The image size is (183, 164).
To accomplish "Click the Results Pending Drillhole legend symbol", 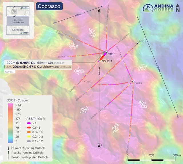I will coord(8,153).
